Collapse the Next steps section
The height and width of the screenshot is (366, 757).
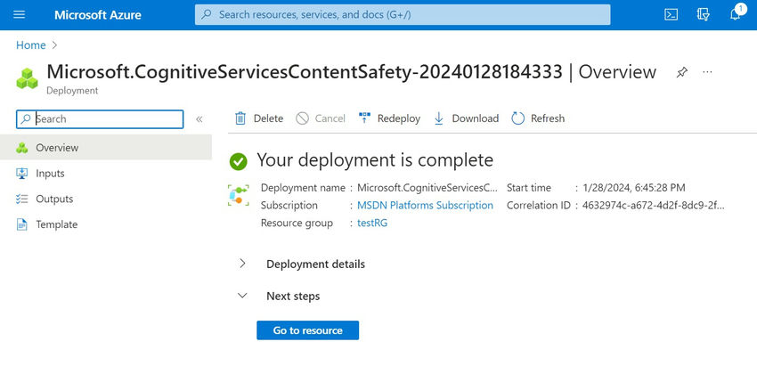293,296
